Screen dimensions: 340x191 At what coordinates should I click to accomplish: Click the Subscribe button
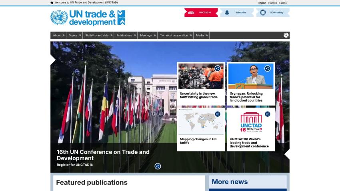(237, 12)
